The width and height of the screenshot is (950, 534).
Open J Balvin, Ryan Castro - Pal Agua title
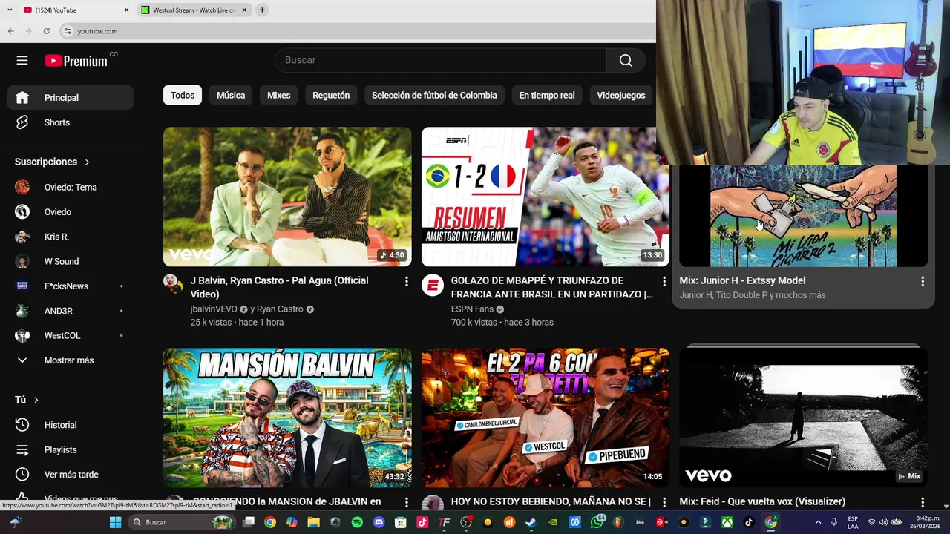[279, 287]
